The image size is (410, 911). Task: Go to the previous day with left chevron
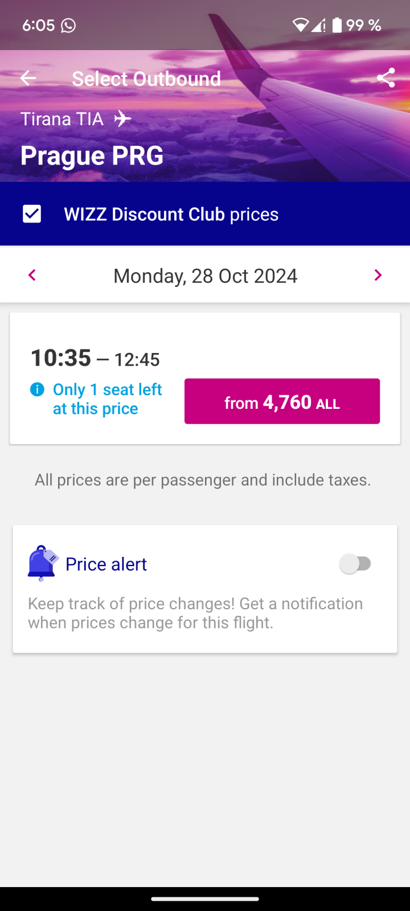[x=32, y=276]
